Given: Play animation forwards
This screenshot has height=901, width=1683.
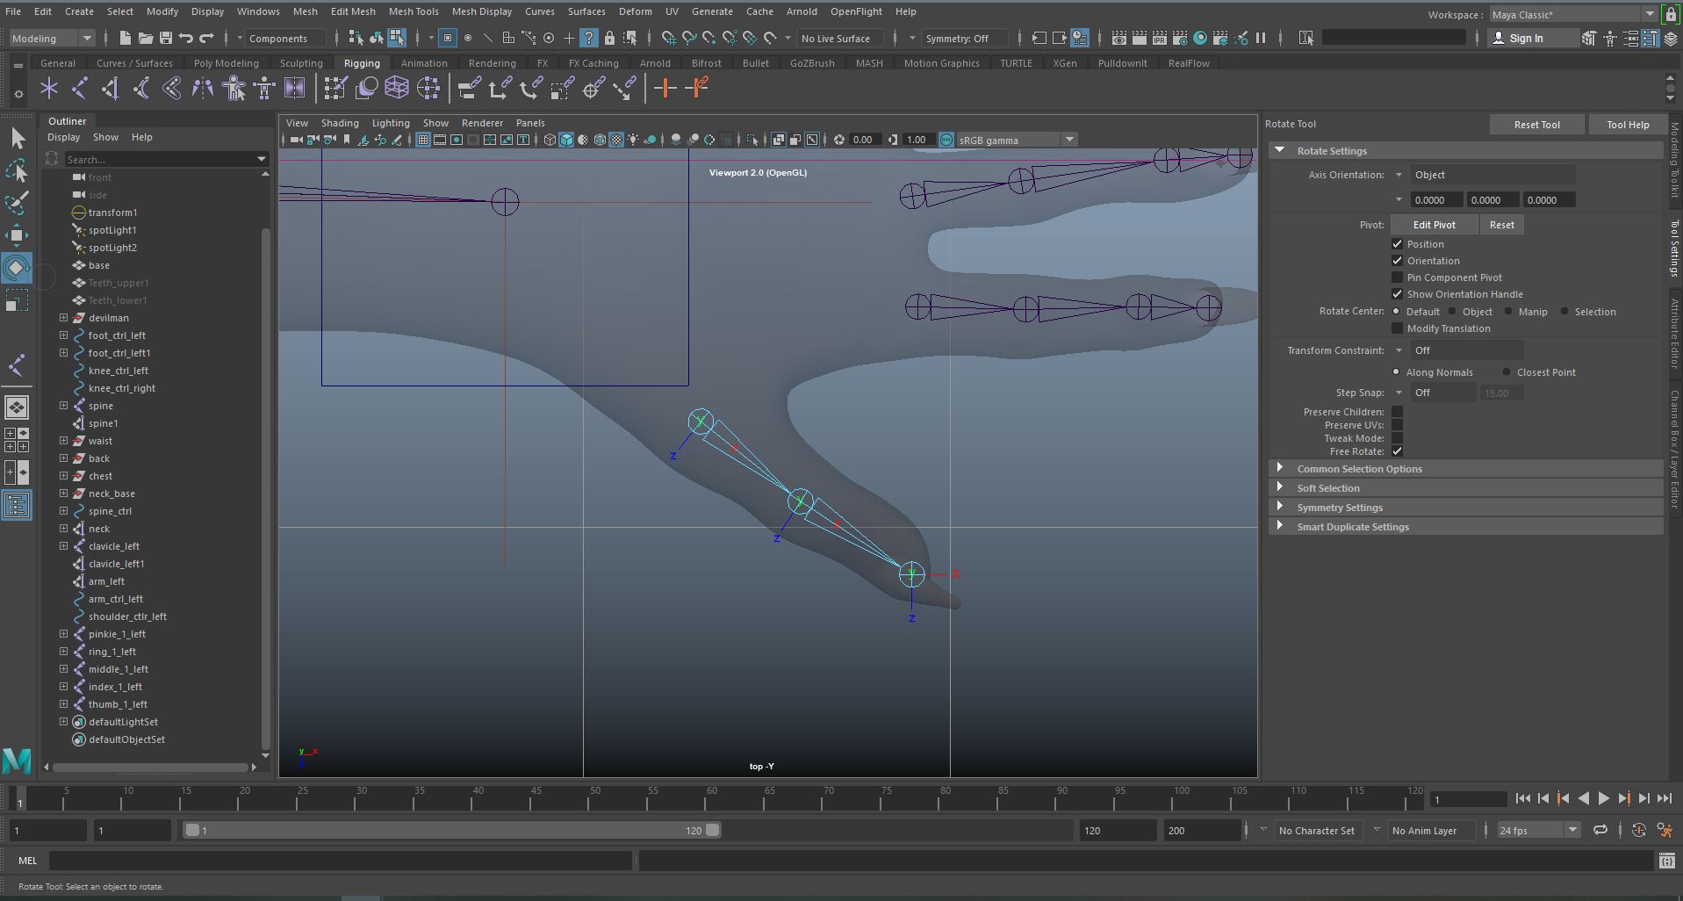Looking at the screenshot, I should 1604,798.
